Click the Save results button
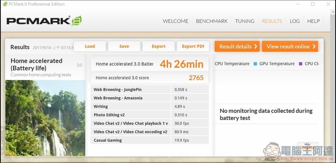336x163 pixels. click(124, 46)
